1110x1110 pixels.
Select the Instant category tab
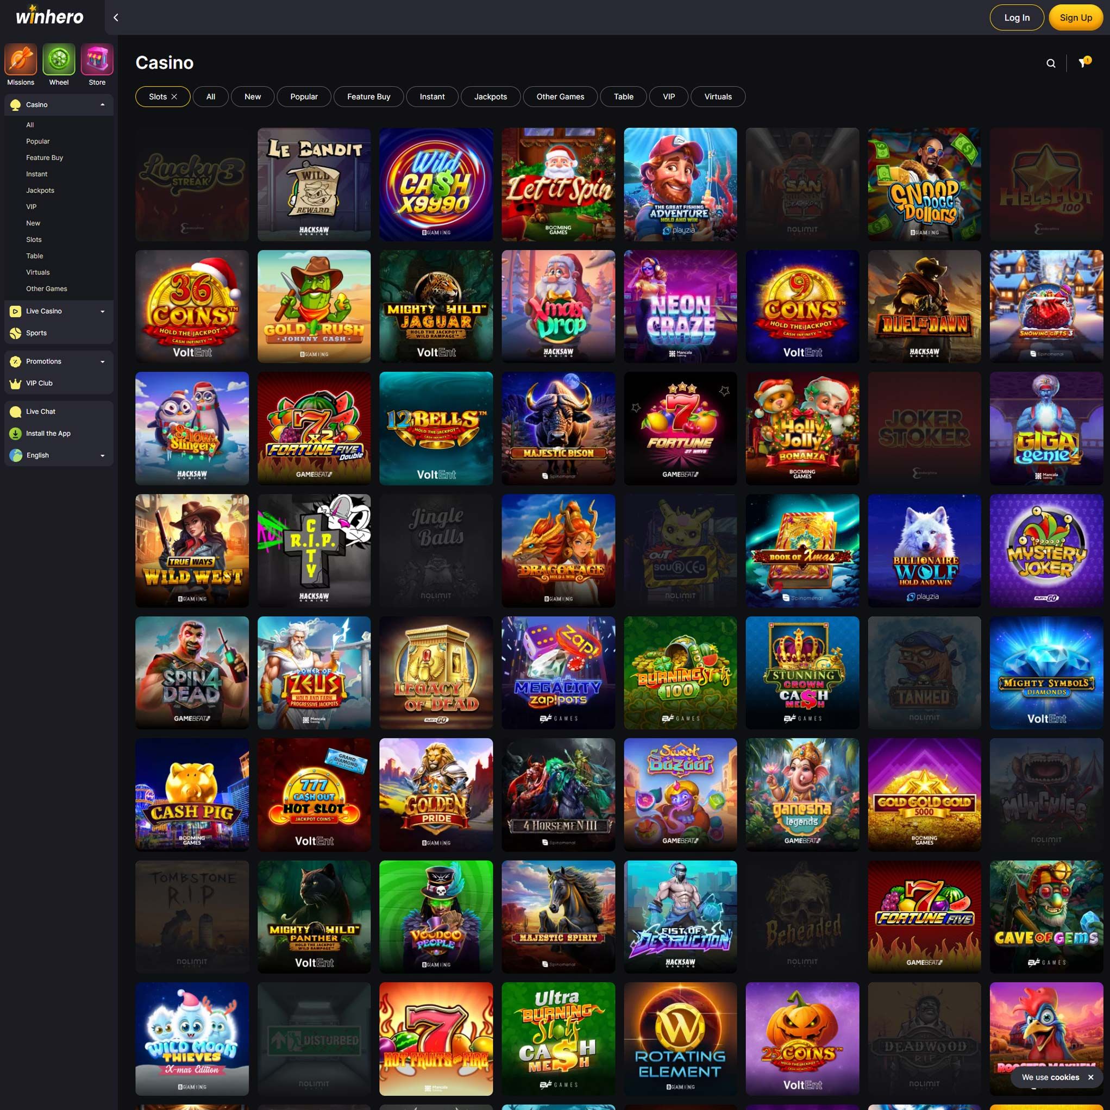(432, 97)
